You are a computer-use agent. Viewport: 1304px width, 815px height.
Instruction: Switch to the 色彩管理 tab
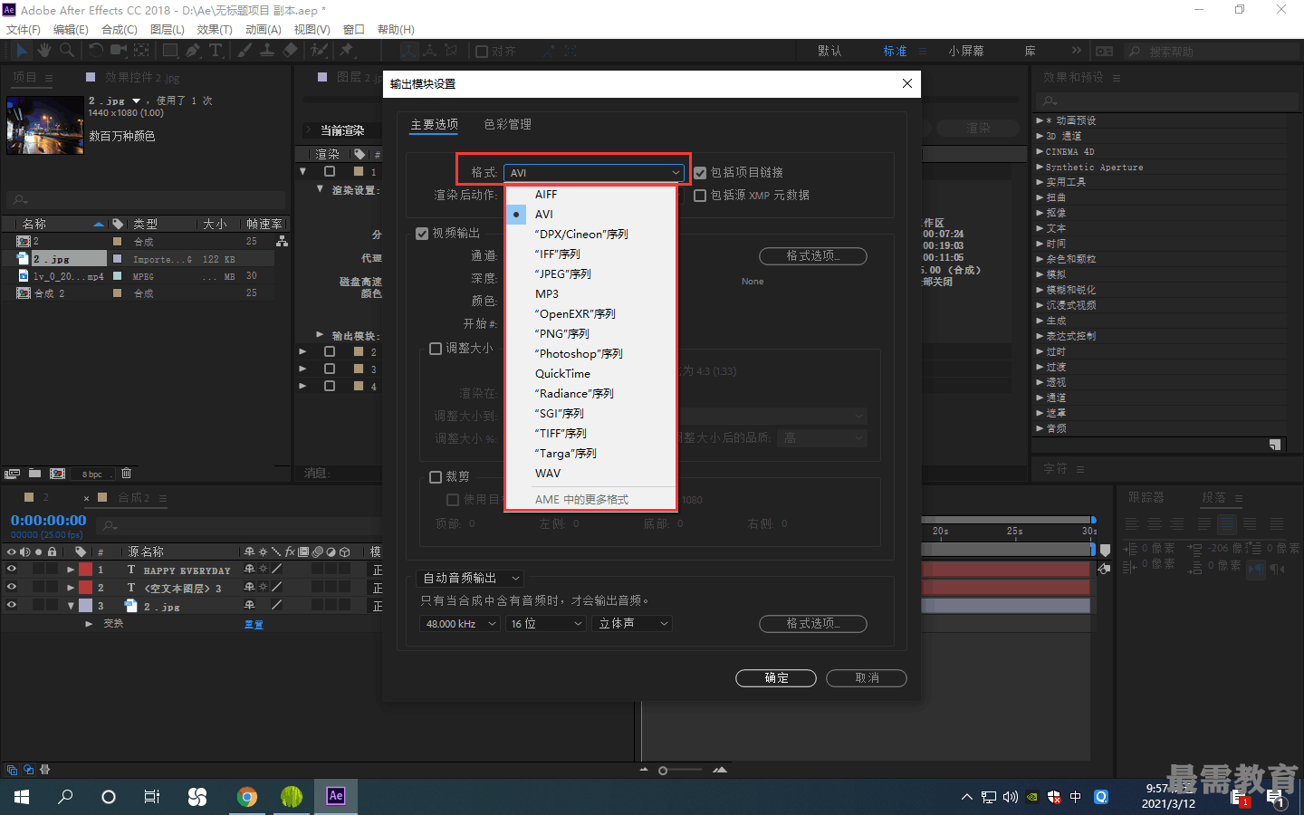click(x=508, y=124)
